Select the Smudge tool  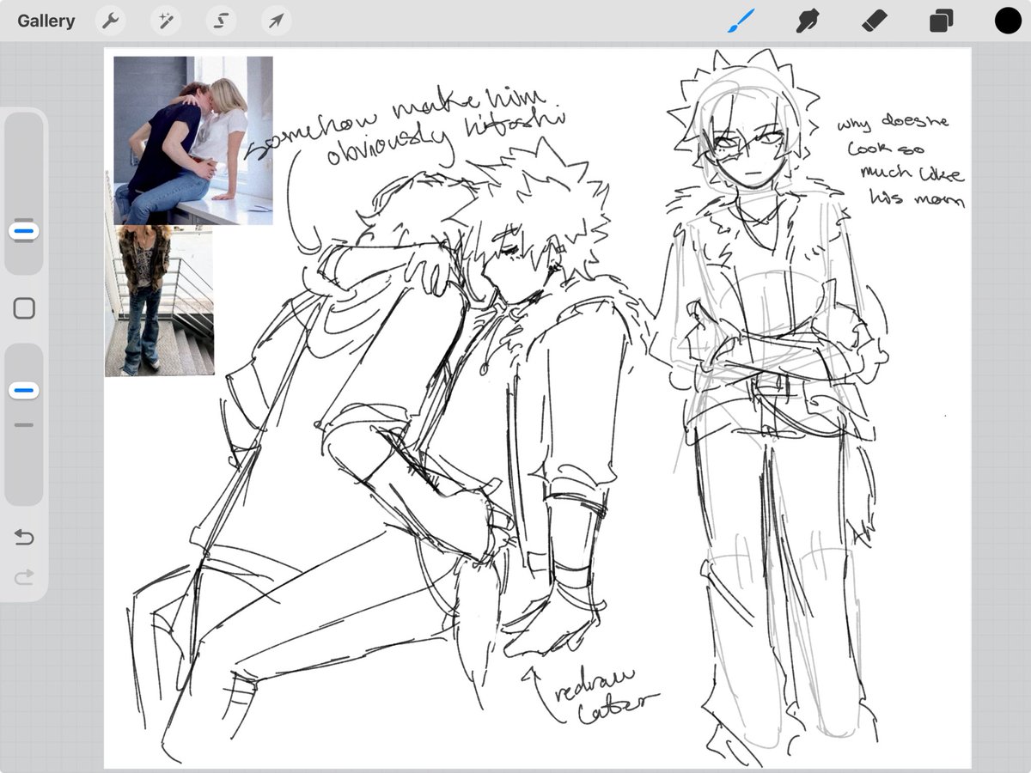click(807, 21)
